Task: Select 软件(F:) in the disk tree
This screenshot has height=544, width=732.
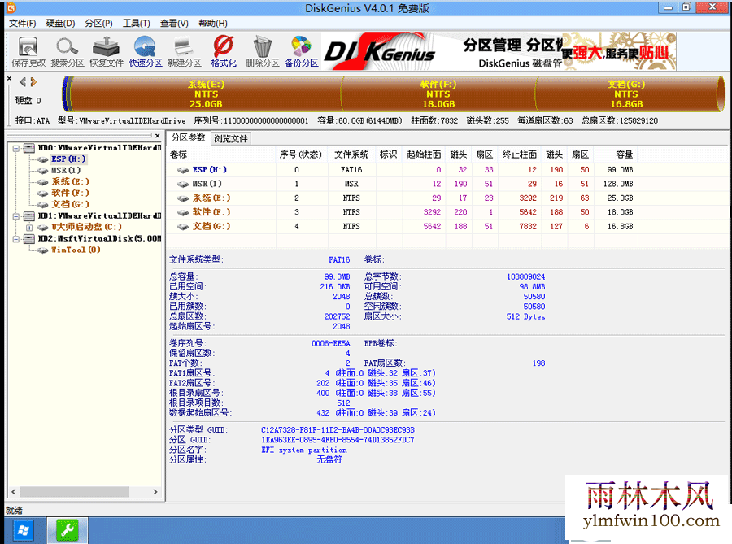Action: pyautogui.click(x=70, y=193)
